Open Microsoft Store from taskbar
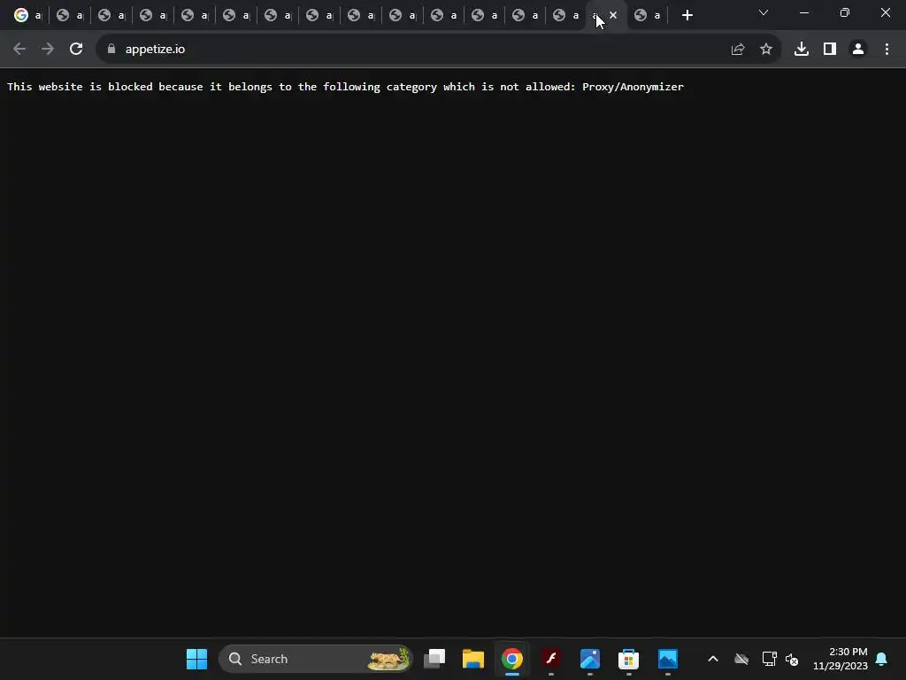Image resolution: width=906 pixels, height=680 pixels. tap(629, 659)
